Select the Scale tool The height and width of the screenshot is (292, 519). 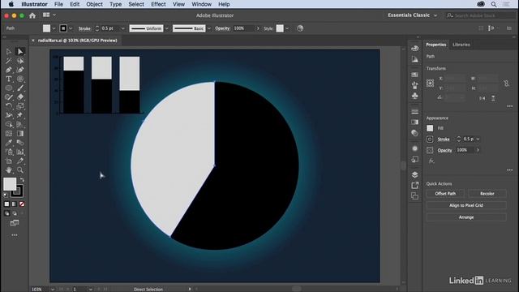tap(19, 106)
